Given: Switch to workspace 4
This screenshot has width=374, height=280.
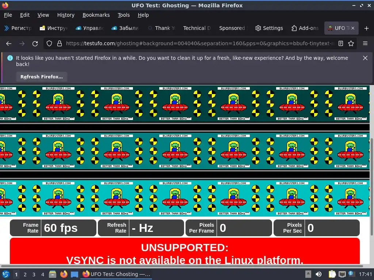Looking at the screenshot, I should point(43,275).
